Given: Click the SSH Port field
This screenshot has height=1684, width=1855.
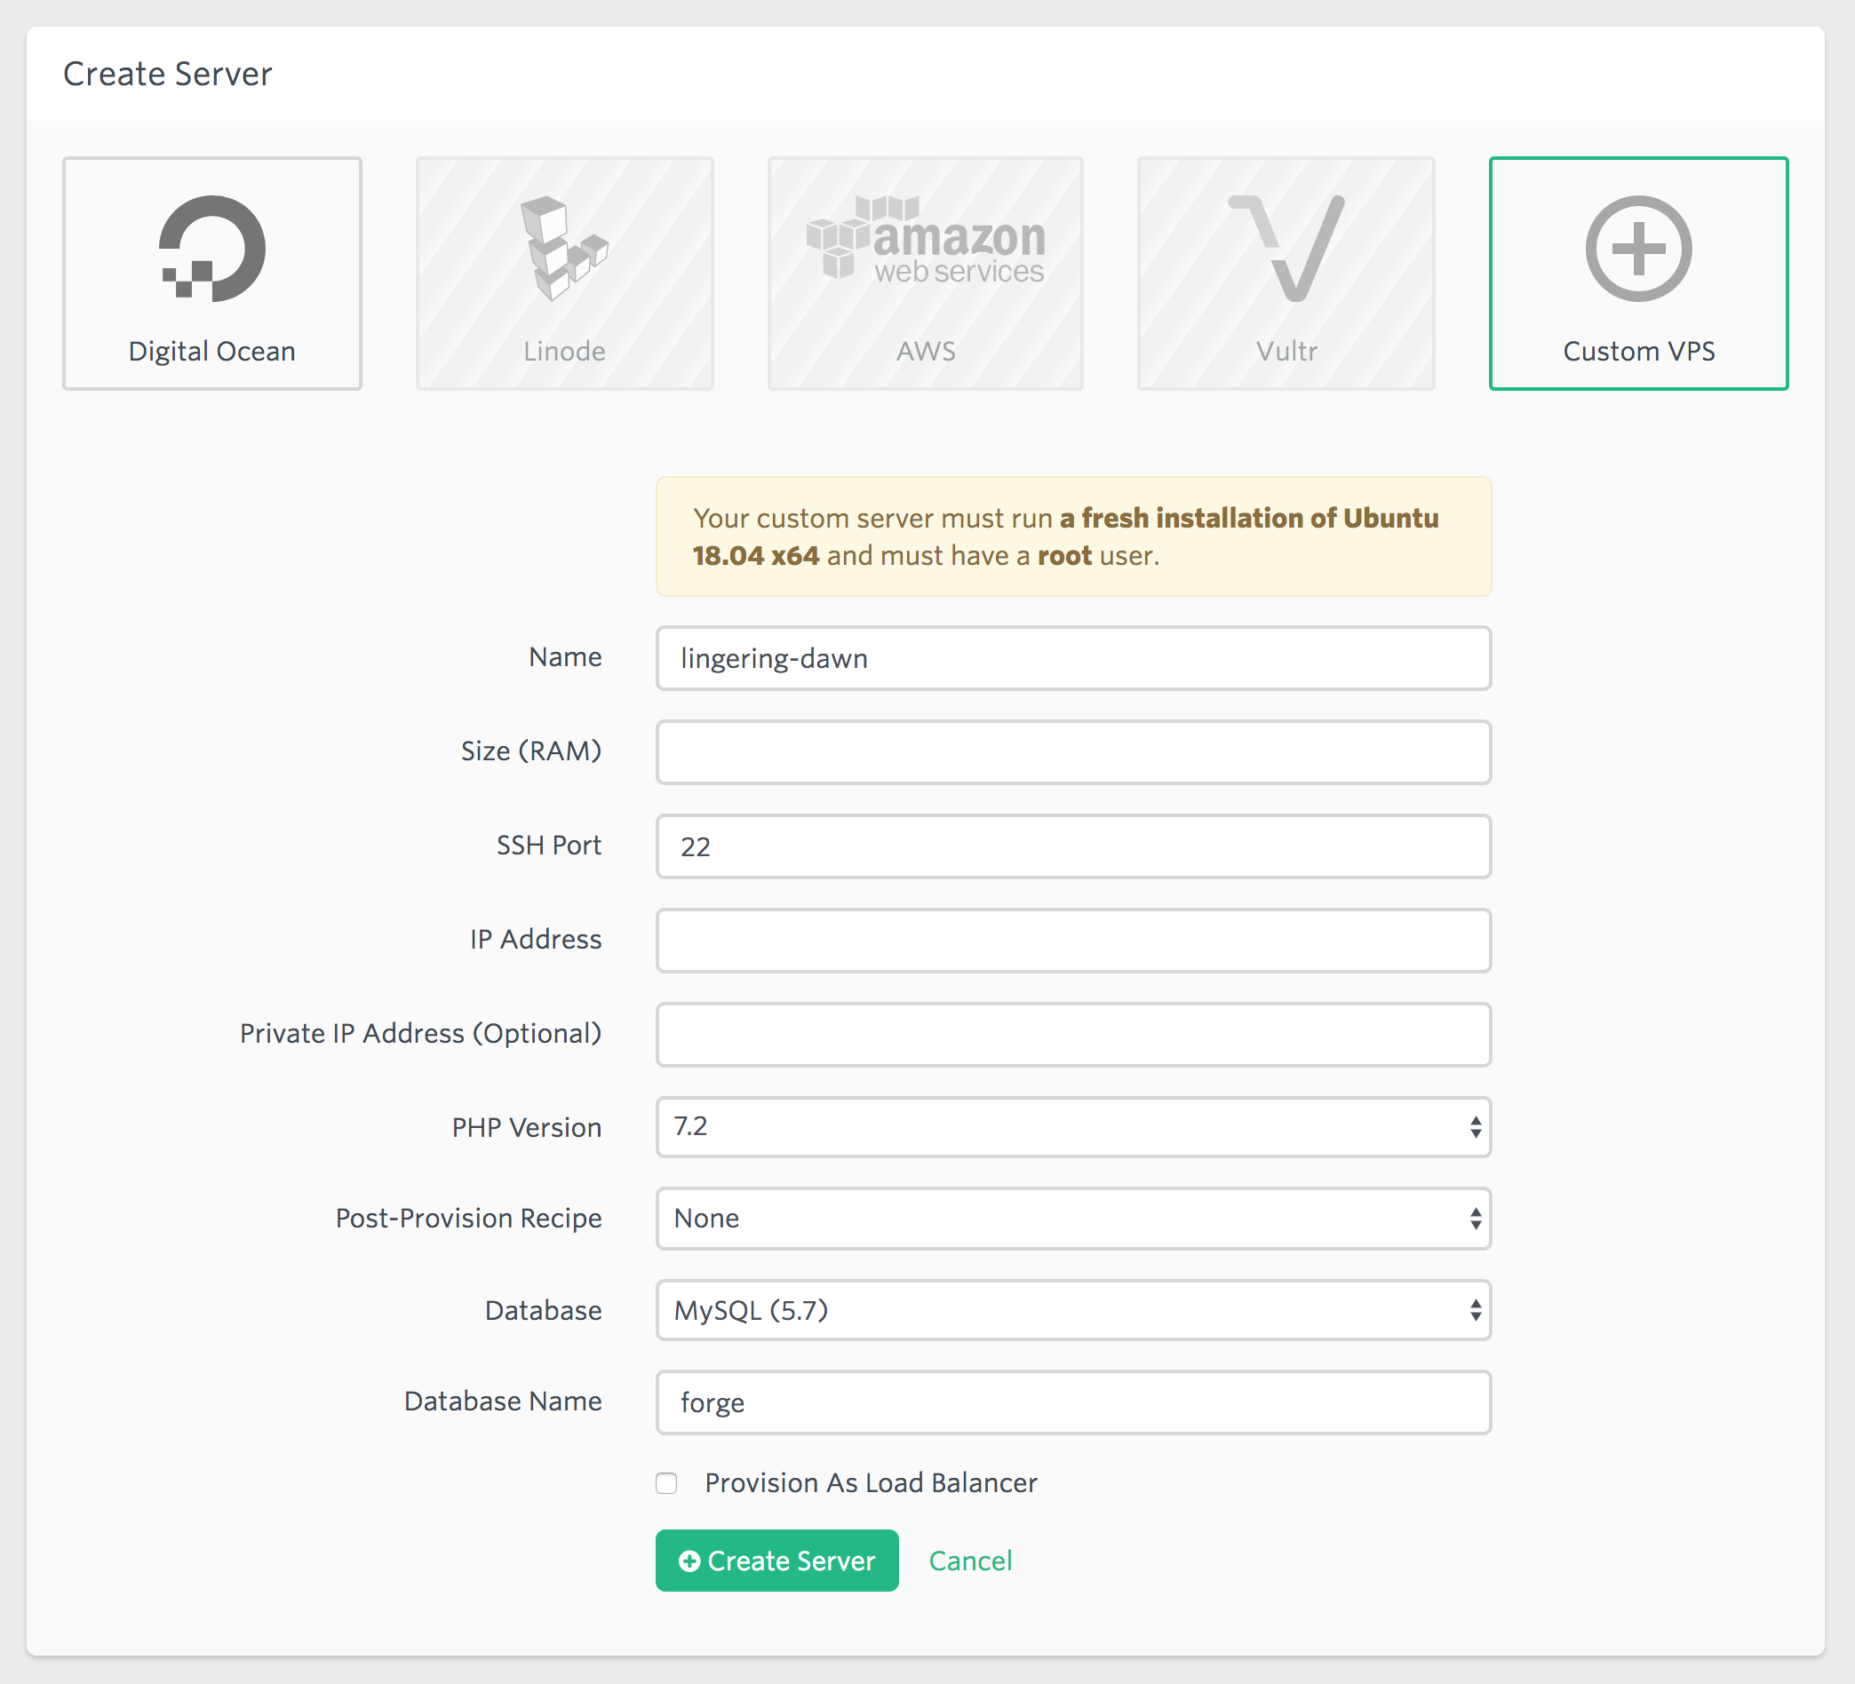Looking at the screenshot, I should coord(1073,846).
